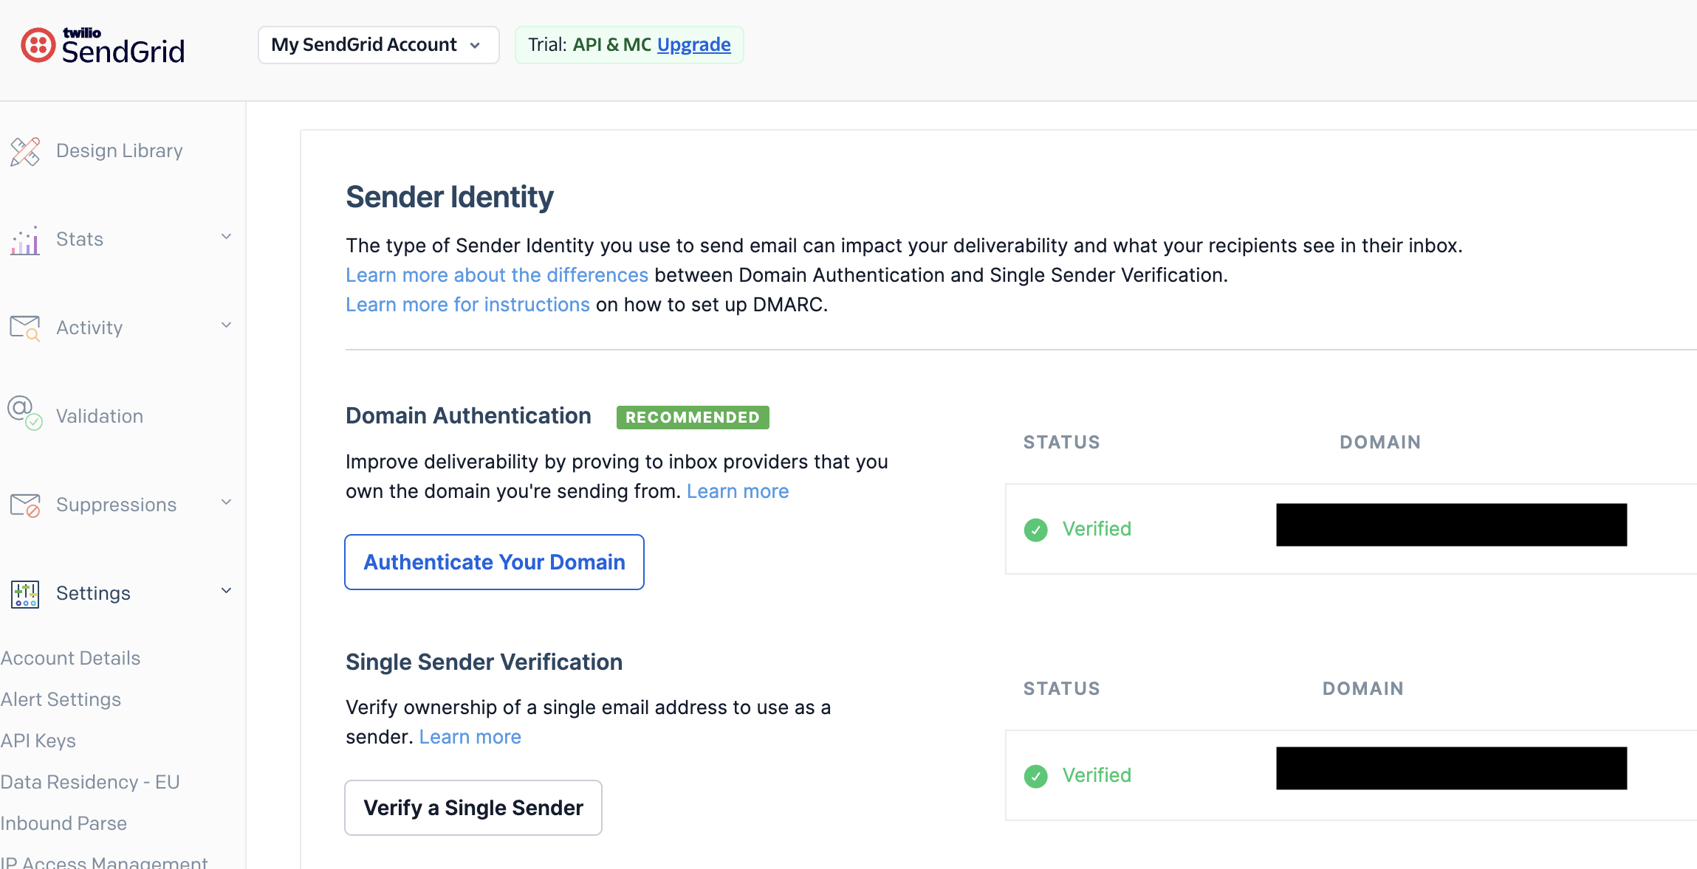Image resolution: width=1697 pixels, height=869 pixels.
Task: Click the Authenticate Your Domain button
Action: click(x=494, y=562)
